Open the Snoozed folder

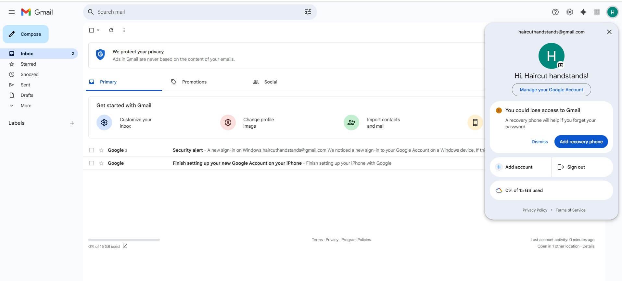point(39,74)
